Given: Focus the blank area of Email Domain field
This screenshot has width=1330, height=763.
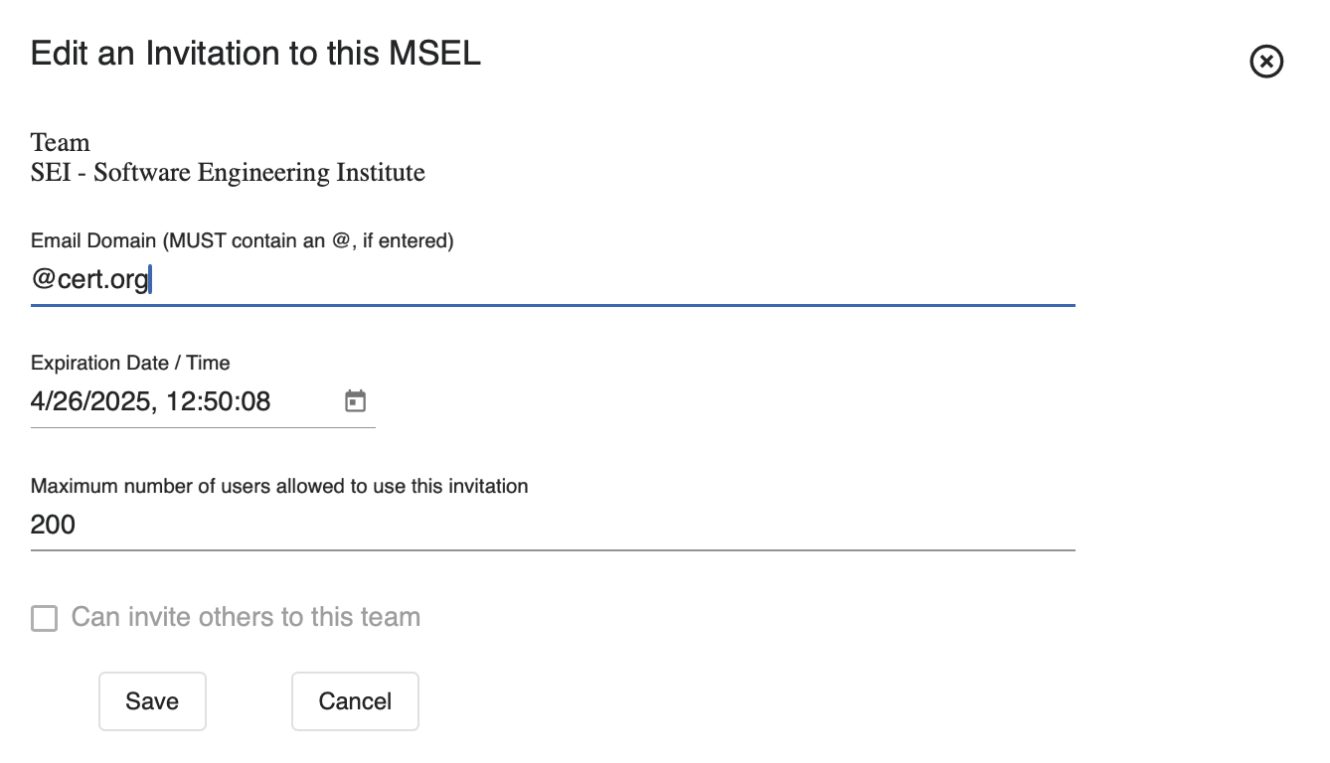Looking at the screenshot, I should click(596, 280).
